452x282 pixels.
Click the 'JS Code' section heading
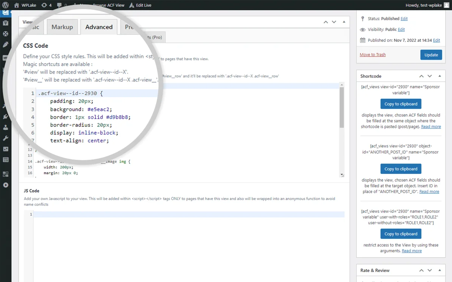click(x=32, y=191)
